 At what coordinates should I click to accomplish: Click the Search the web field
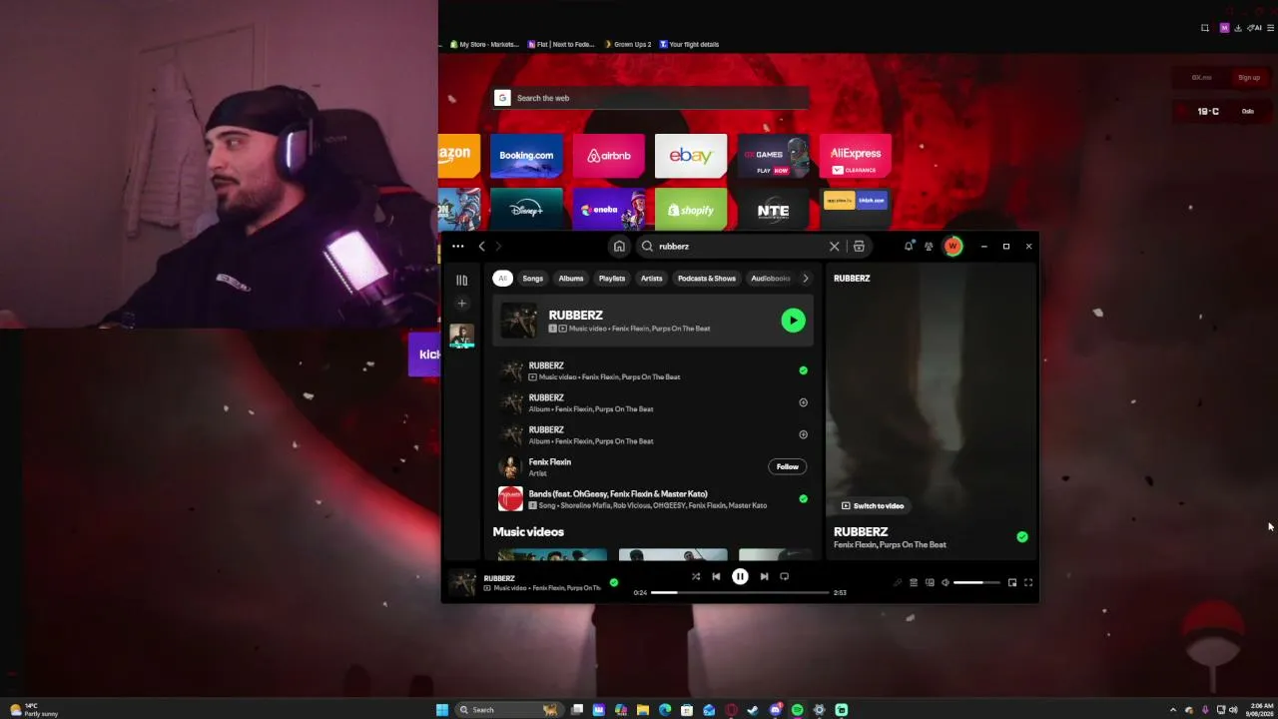pyautogui.click(x=651, y=98)
